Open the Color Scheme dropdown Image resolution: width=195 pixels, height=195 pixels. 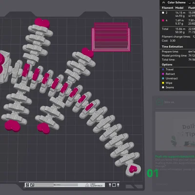coord(191,3)
